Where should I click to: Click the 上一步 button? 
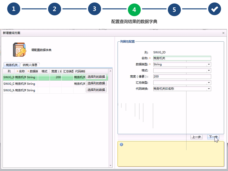coord(196,137)
